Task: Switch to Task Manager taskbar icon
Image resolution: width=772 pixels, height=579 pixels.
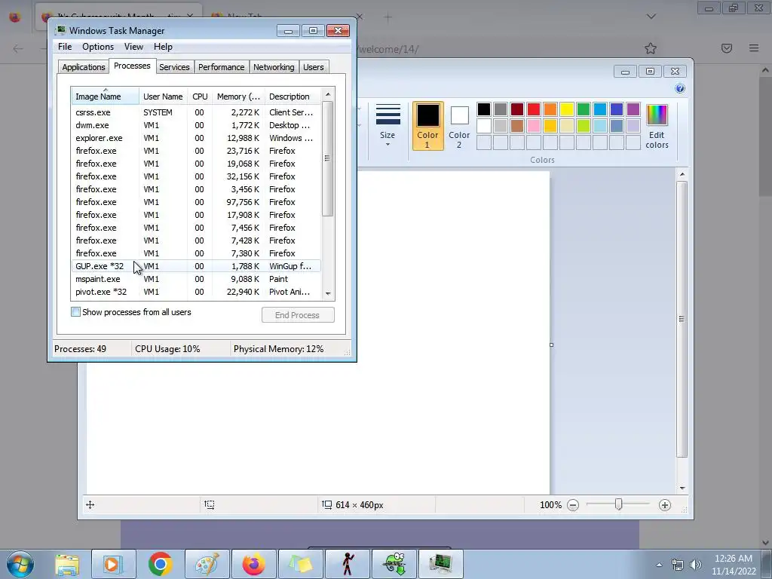Action: 441,564
